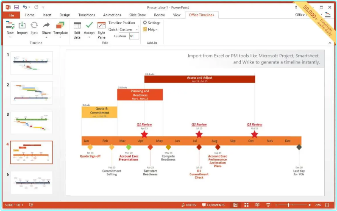Image resolution: width=337 pixels, height=211 pixels.
Task: Toggle the Notes pane in the status bar
Action: 188,205
